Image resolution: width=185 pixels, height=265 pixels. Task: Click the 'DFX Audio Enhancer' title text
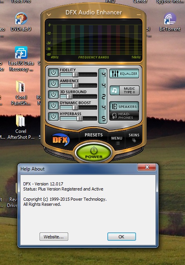(94, 13)
